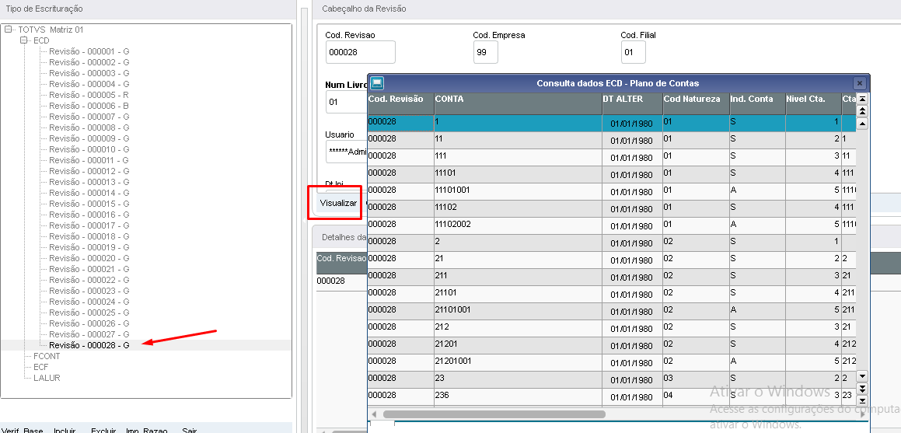
Task: Focus the Num Livro field showing 01
Action: pyautogui.click(x=347, y=102)
